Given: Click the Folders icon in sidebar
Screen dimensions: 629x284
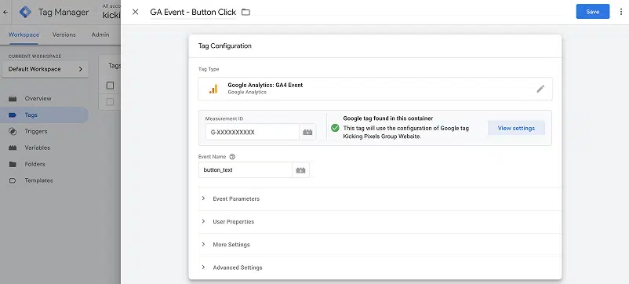Looking at the screenshot, I should pyautogui.click(x=13, y=164).
